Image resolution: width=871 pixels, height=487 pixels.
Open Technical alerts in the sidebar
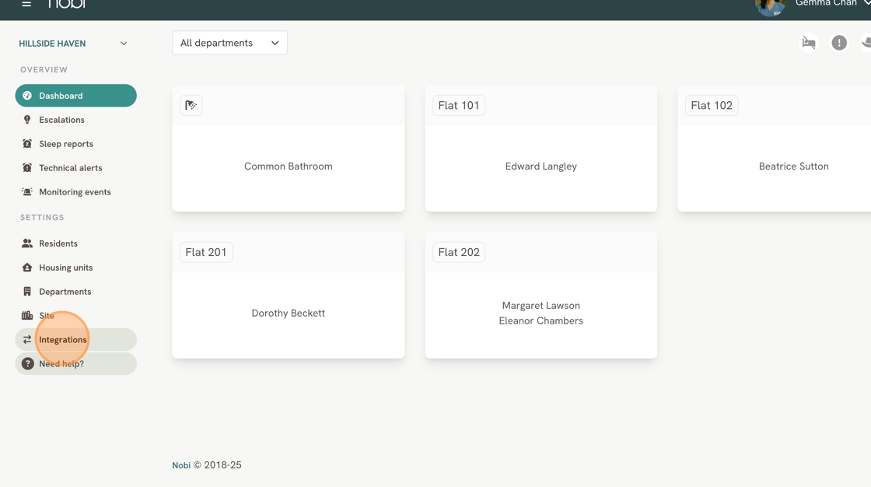click(70, 168)
